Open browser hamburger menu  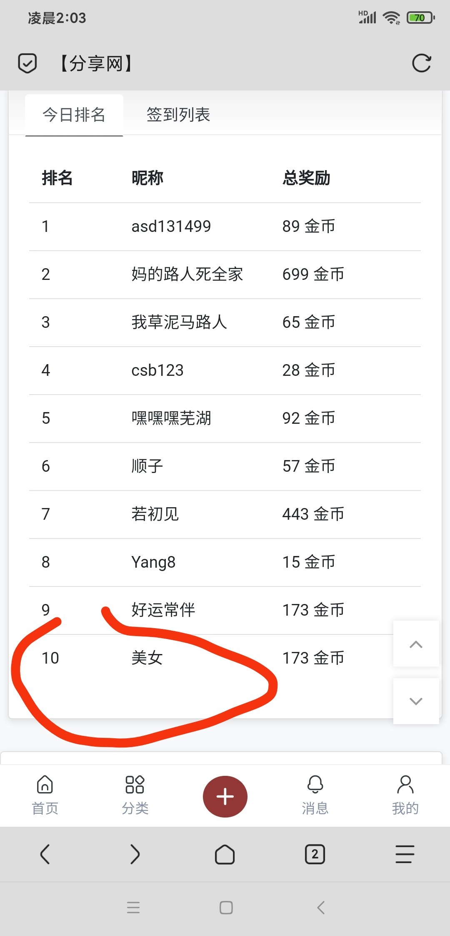[x=405, y=854]
